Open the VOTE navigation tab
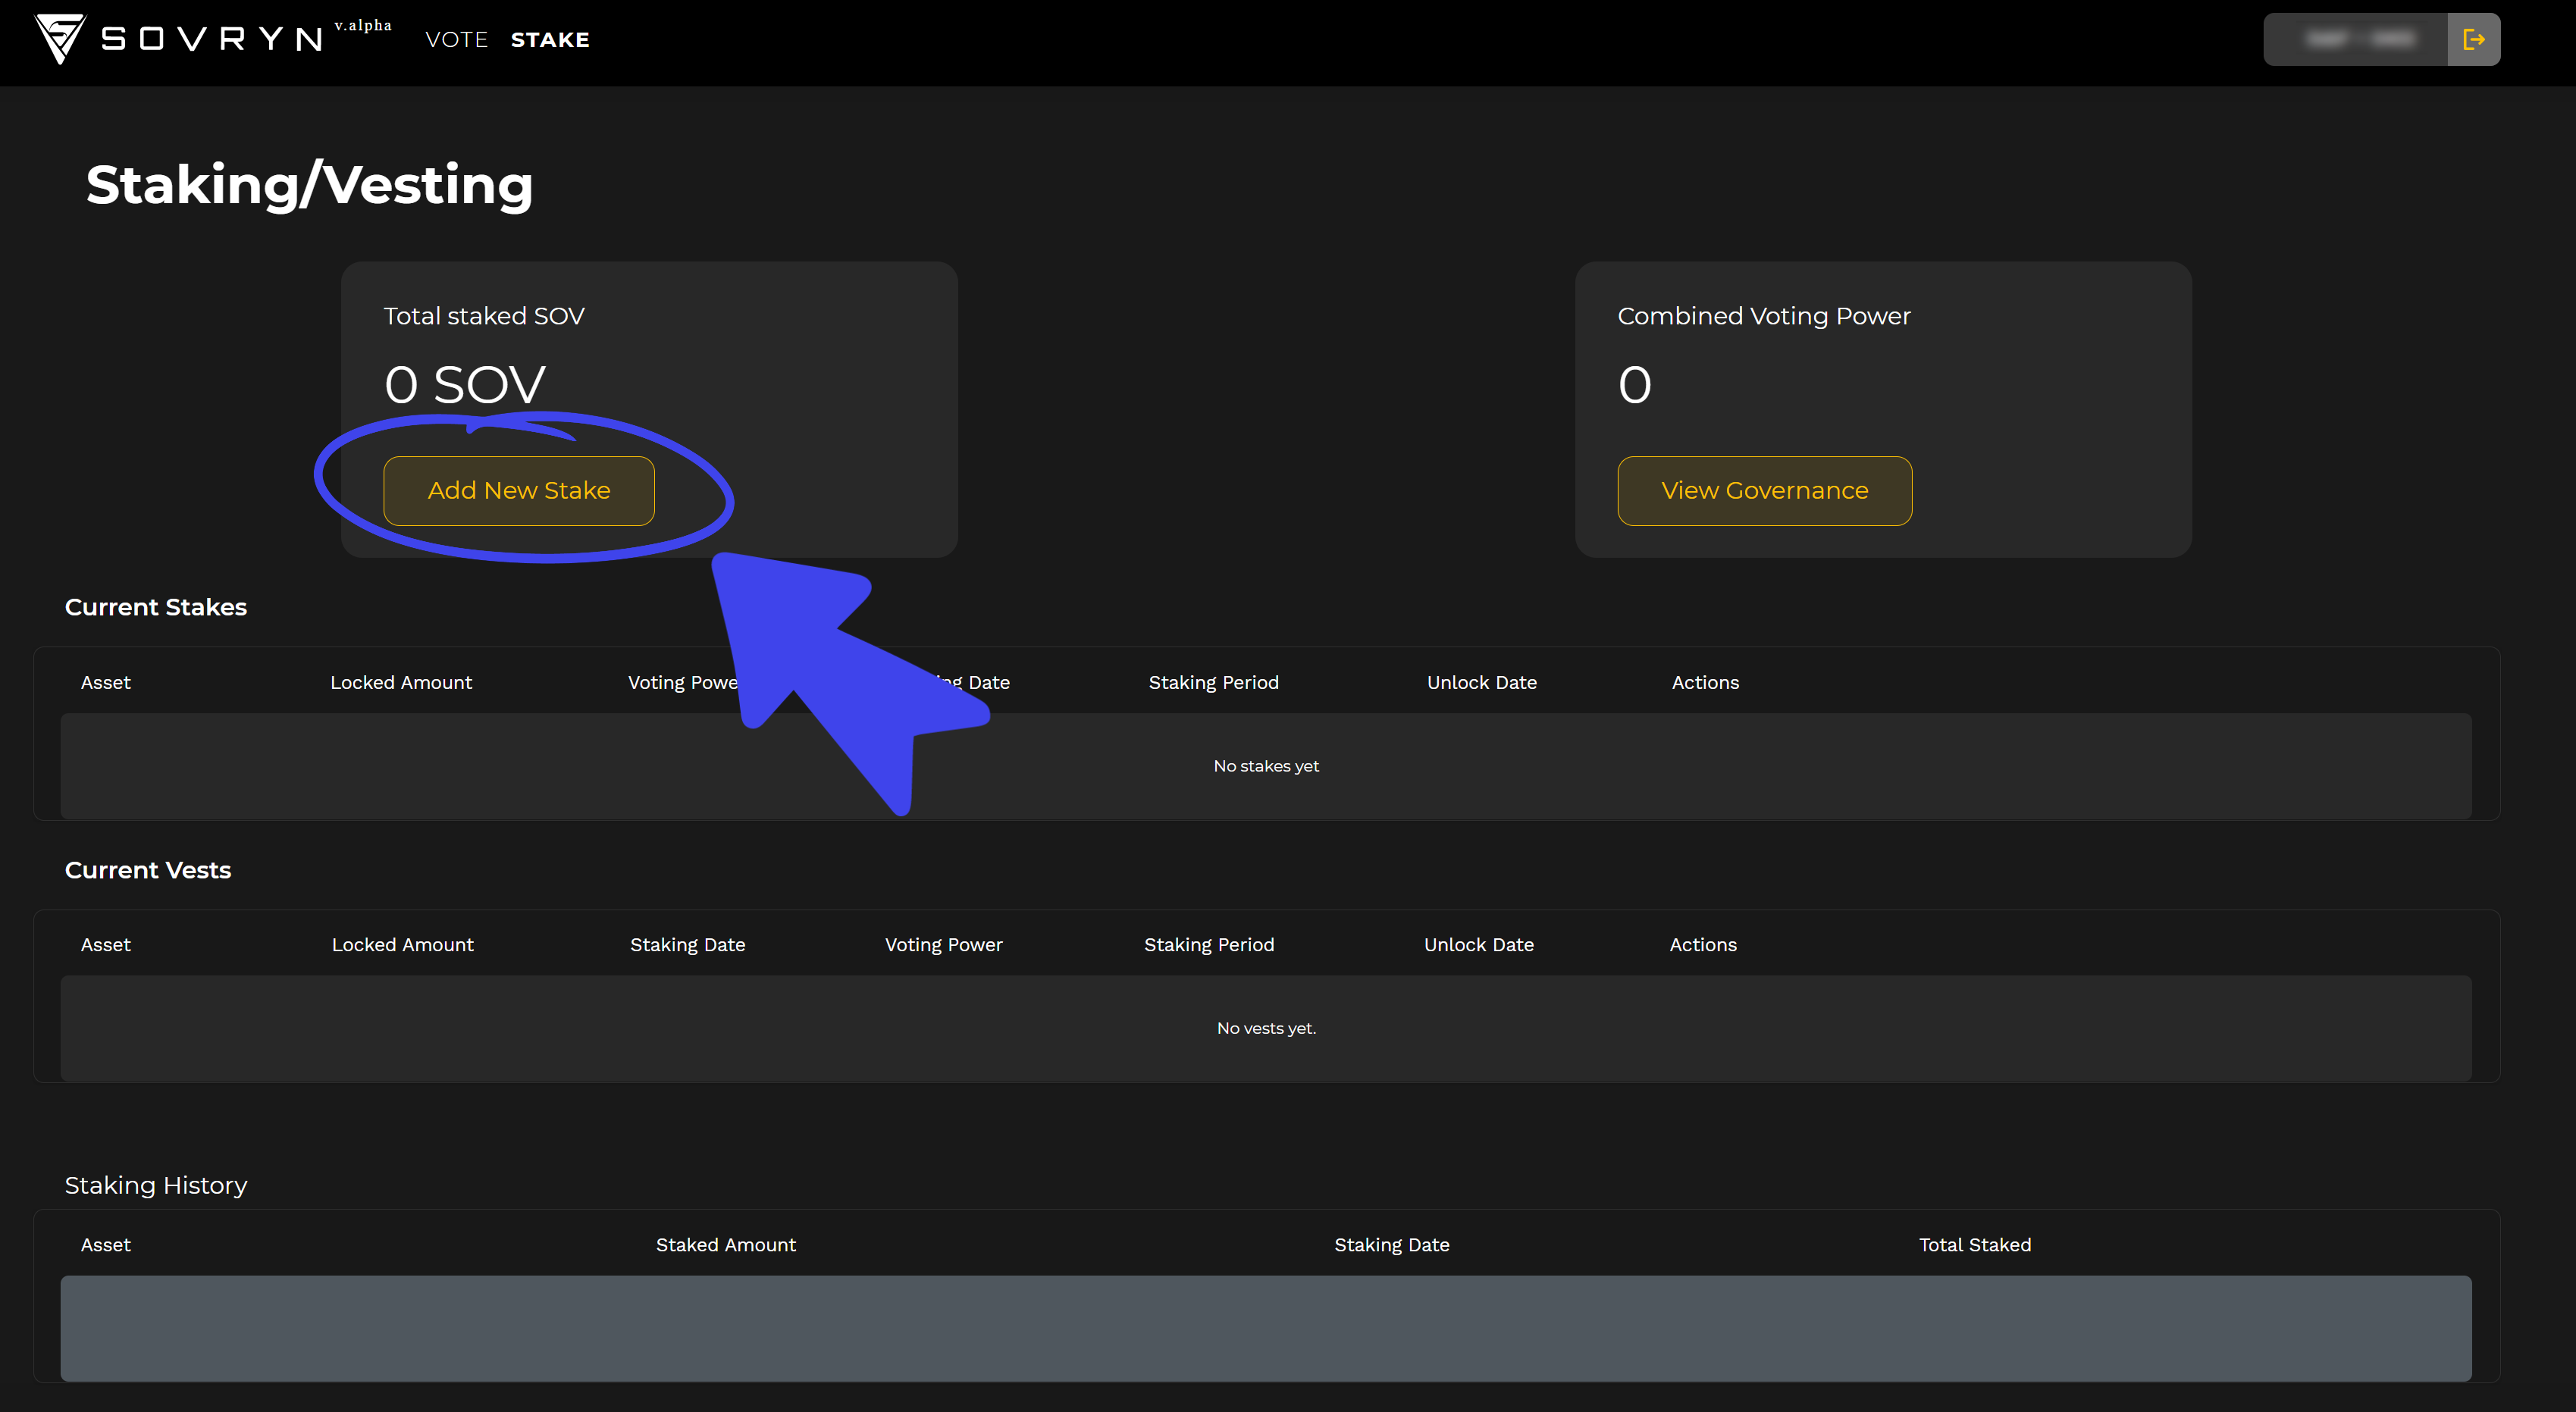 [456, 39]
